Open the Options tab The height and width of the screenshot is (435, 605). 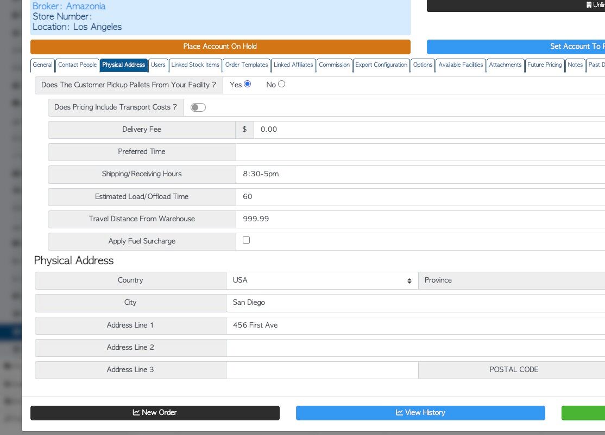[x=423, y=65]
